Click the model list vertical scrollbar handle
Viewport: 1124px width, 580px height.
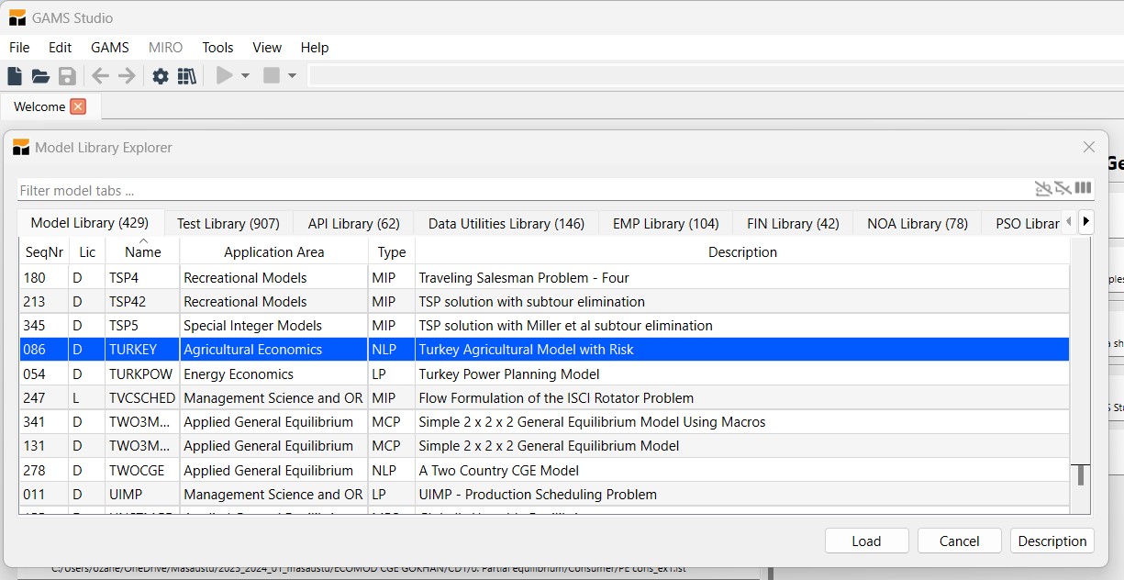1082,474
